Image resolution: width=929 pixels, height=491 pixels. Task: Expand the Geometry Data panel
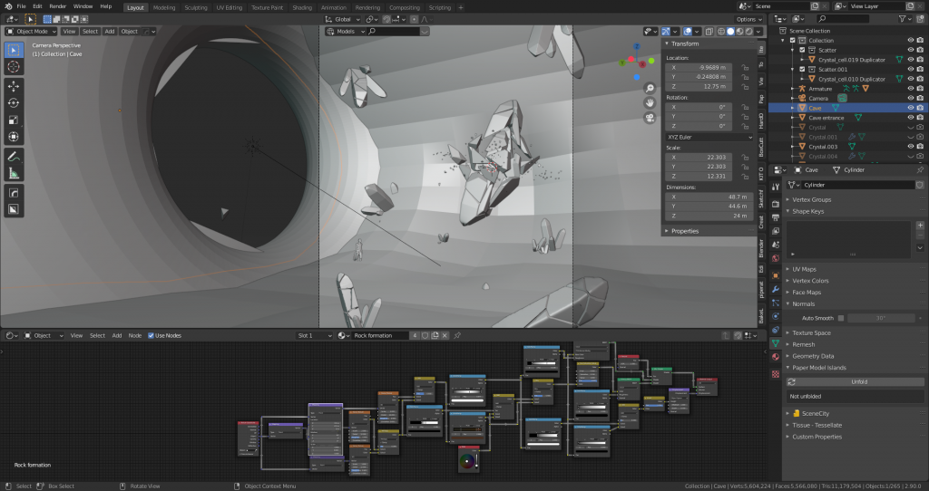point(812,356)
